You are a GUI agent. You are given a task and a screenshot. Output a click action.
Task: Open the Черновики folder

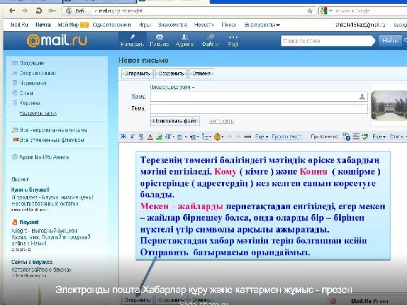(33, 83)
